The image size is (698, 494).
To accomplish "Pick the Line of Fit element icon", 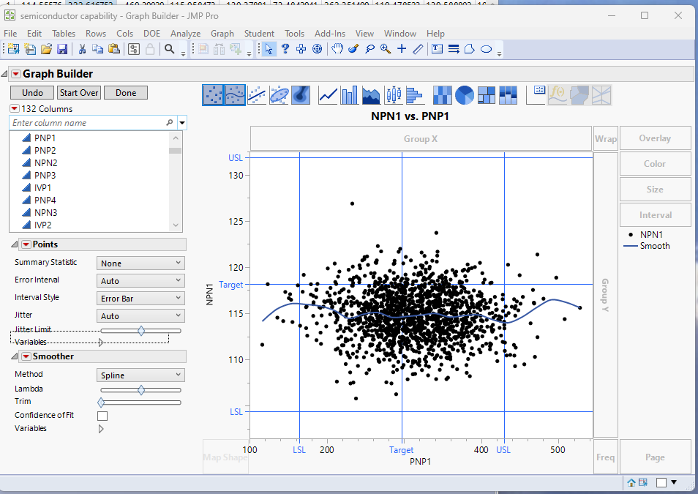I will point(257,95).
